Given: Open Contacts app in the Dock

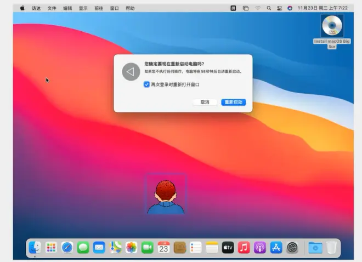Looking at the screenshot, I should click(x=179, y=248).
